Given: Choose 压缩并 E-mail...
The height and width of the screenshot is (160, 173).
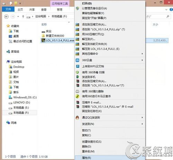Looking at the screenshot, I should click(92, 102).
